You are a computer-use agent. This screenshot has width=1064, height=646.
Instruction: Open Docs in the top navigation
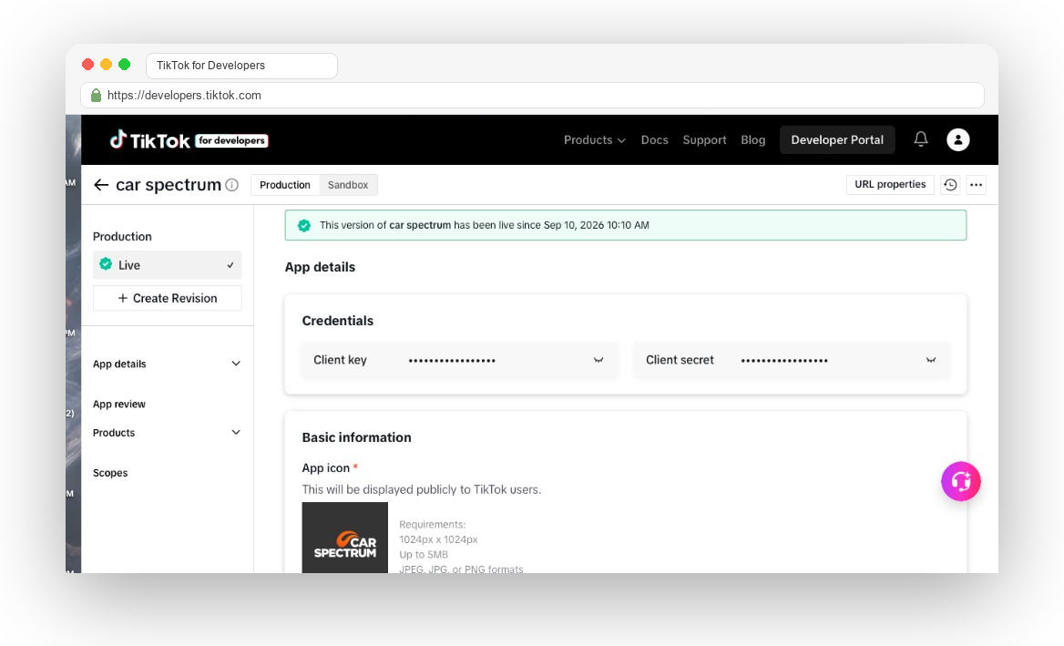[x=654, y=139]
